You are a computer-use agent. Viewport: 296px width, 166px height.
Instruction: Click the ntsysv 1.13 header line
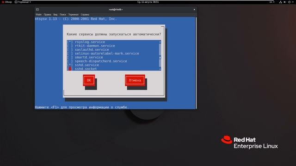[x=76, y=19]
